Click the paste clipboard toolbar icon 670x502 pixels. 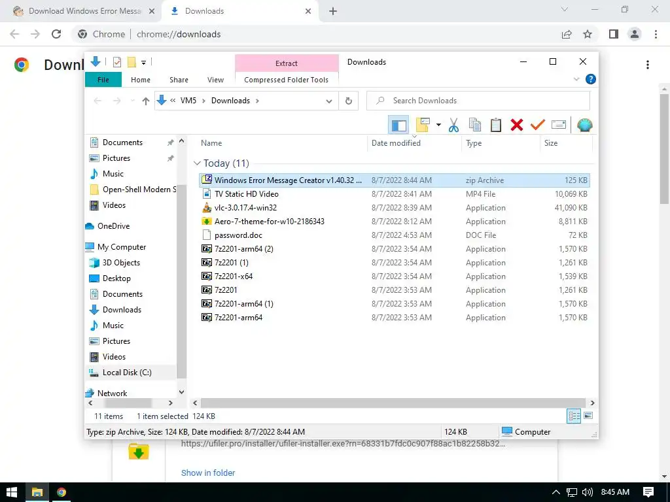[496, 125]
